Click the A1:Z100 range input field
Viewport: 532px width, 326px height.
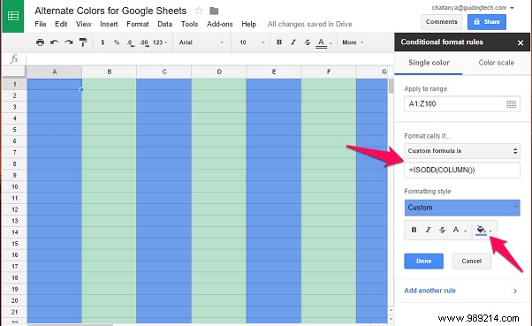[x=462, y=104]
